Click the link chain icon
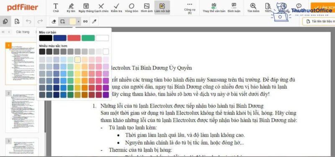The height and width of the screenshot is (157, 335). click(85, 22)
